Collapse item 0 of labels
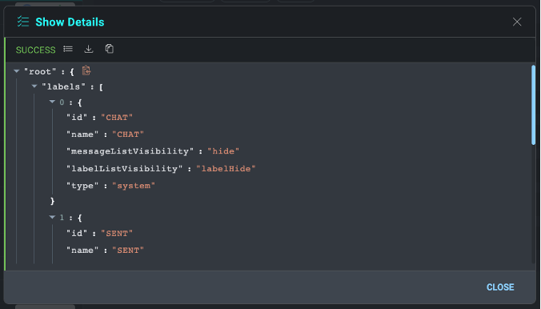Image resolution: width=541 pixels, height=309 pixels. tap(52, 102)
